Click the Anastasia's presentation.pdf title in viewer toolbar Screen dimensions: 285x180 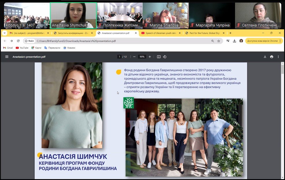click(x=29, y=57)
